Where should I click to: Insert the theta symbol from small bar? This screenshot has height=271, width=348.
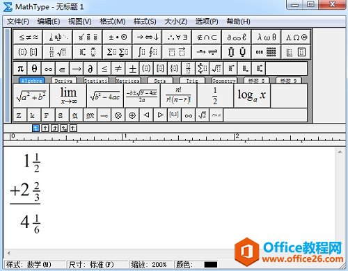[x=34, y=69]
